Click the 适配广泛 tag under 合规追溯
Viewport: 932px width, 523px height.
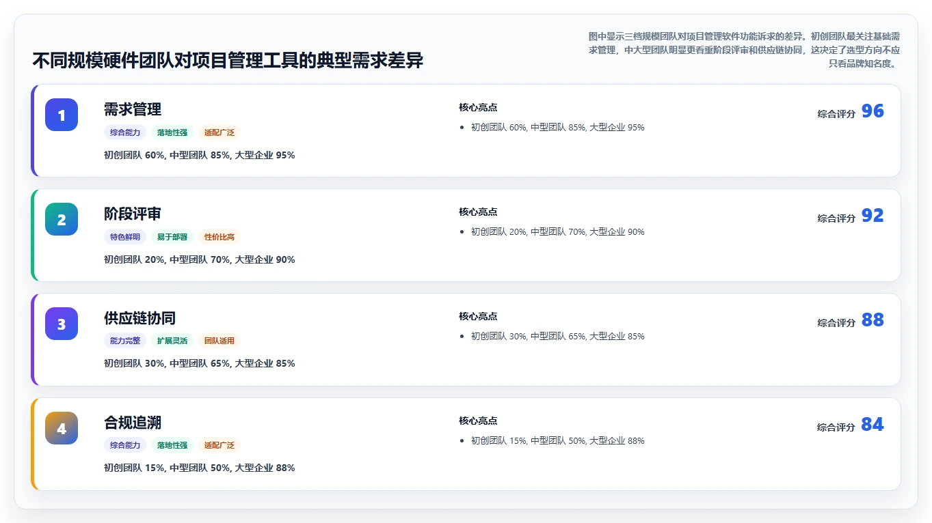coord(219,445)
